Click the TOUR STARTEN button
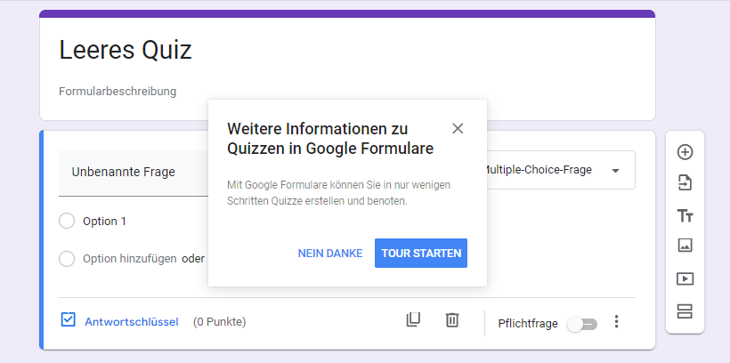The image size is (730, 363). point(421,254)
